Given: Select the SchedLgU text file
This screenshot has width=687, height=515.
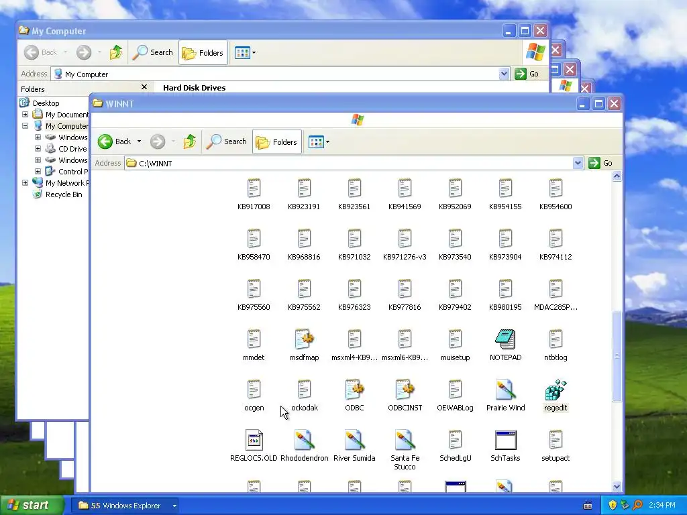Looking at the screenshot, I should (x=455, y=440).
